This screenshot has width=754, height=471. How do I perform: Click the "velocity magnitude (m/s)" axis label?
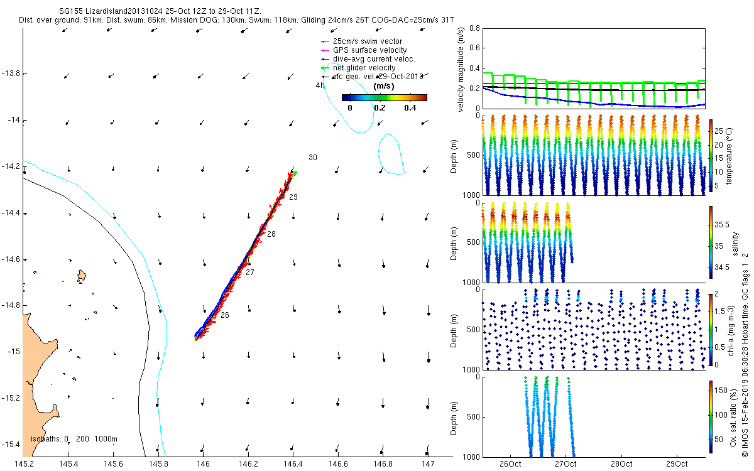(461, 70)
